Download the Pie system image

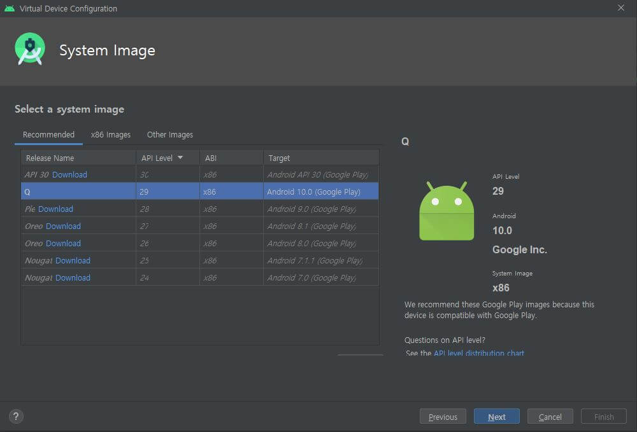(55, 209)
